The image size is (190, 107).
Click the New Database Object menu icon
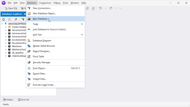(x=29, y=13)
